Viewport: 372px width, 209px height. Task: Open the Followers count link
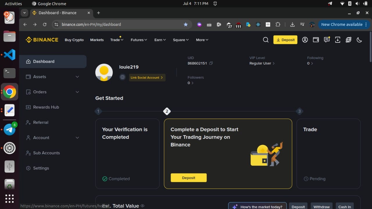190,83
